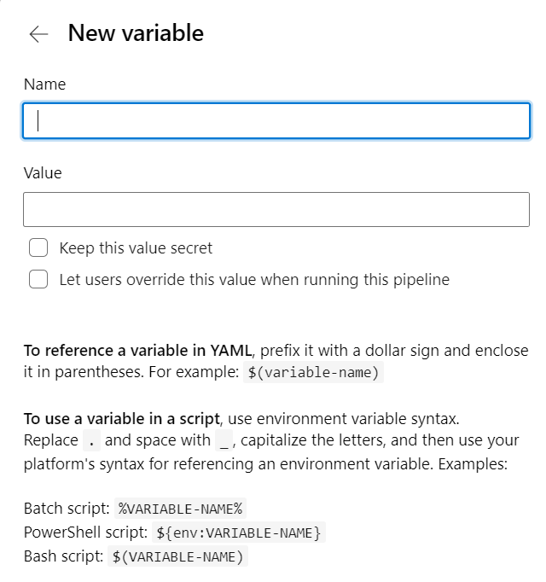Go back using the left arrow icon
The image size is (546, 582).
[38, 34]
